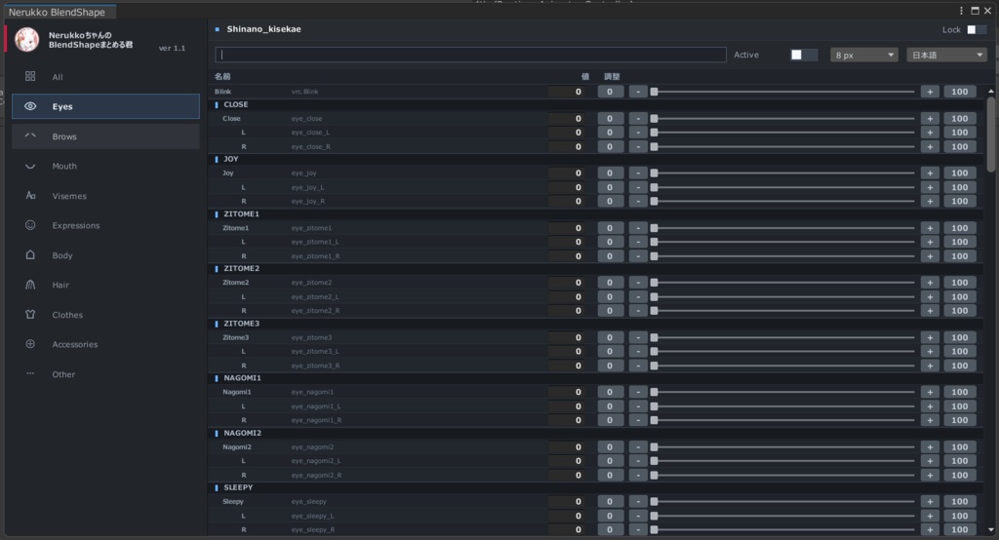
Task: Click the eye_joy value field
Action: (x=566, y=174)
